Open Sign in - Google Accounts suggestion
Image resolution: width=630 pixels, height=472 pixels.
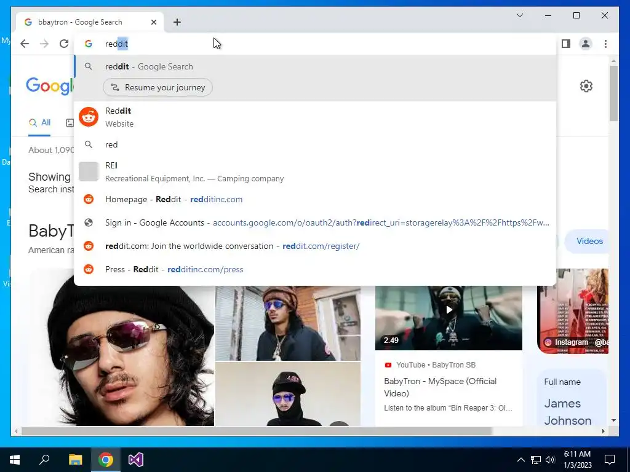pos(315,222)
